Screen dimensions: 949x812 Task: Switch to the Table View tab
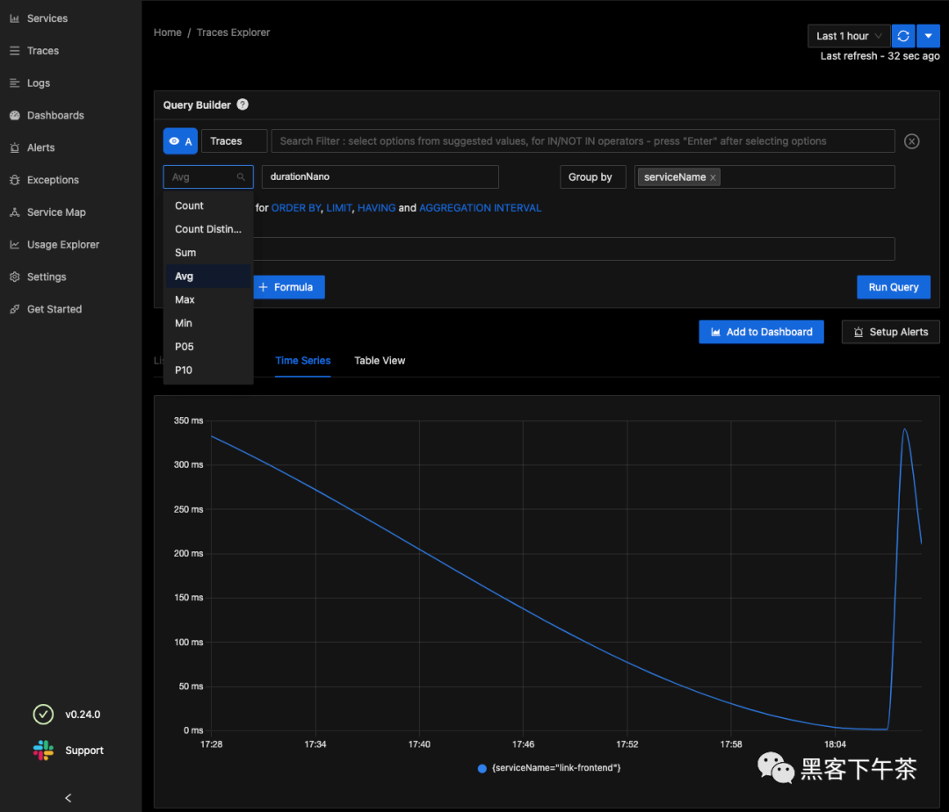(x=380, y=361)
